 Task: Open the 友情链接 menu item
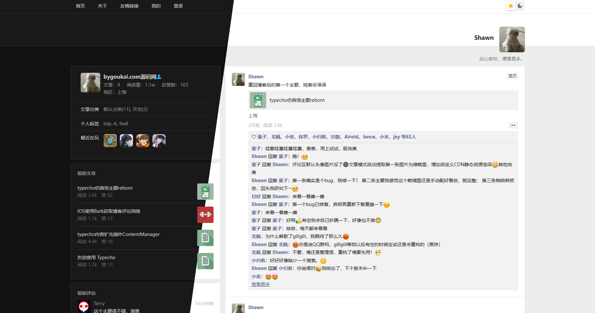click(x=129, y=6)
